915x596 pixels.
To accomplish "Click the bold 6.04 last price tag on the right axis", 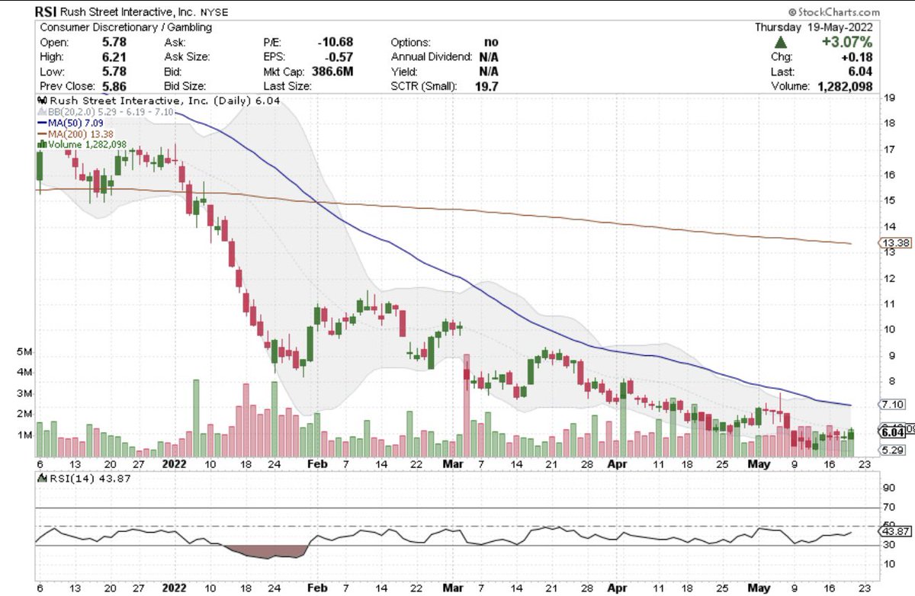I will coord(893,432).
